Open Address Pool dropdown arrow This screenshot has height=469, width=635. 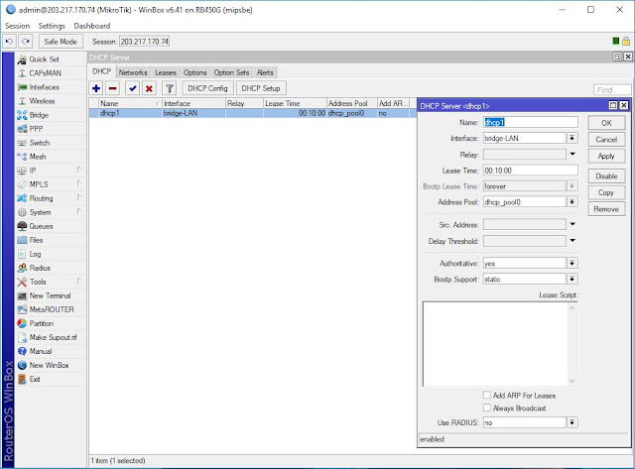(571, 201)
